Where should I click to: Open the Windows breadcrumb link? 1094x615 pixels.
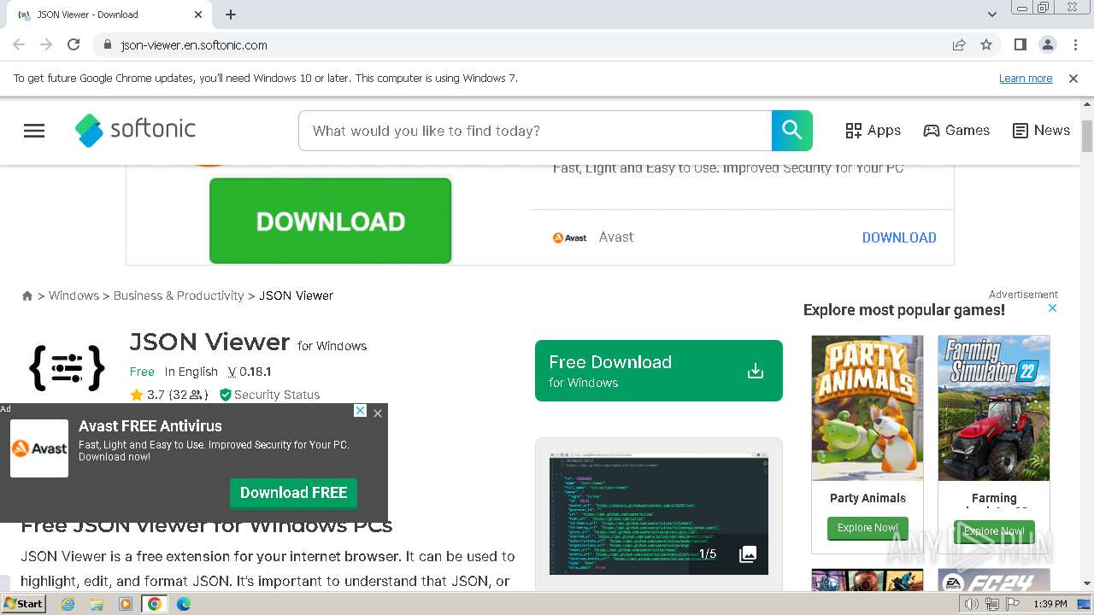point(74,296)
